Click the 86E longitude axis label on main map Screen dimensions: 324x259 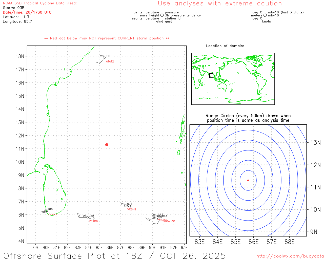pos(110,247)
